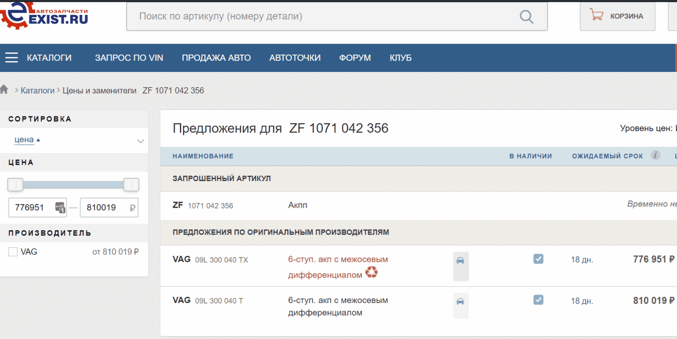677x339 pixels.
Task: Open the hamburger menu icon
Action: 11,58
